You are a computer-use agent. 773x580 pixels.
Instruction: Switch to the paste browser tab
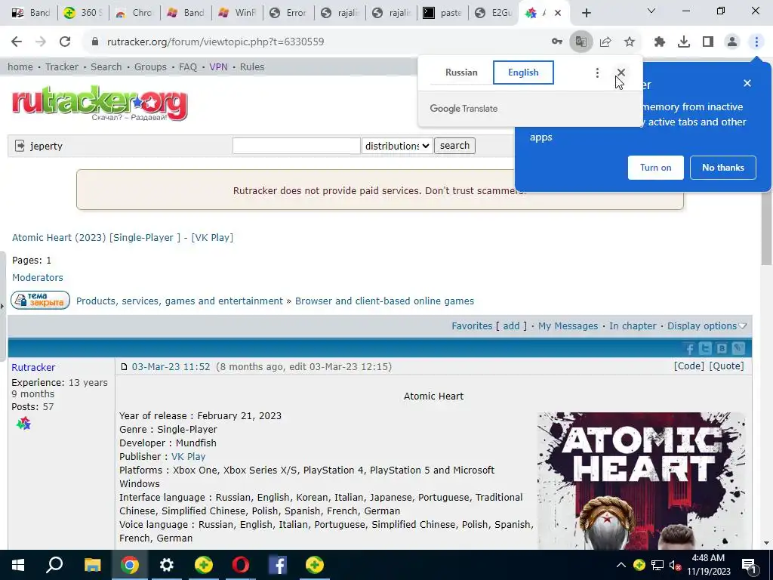tap(442, 13)
